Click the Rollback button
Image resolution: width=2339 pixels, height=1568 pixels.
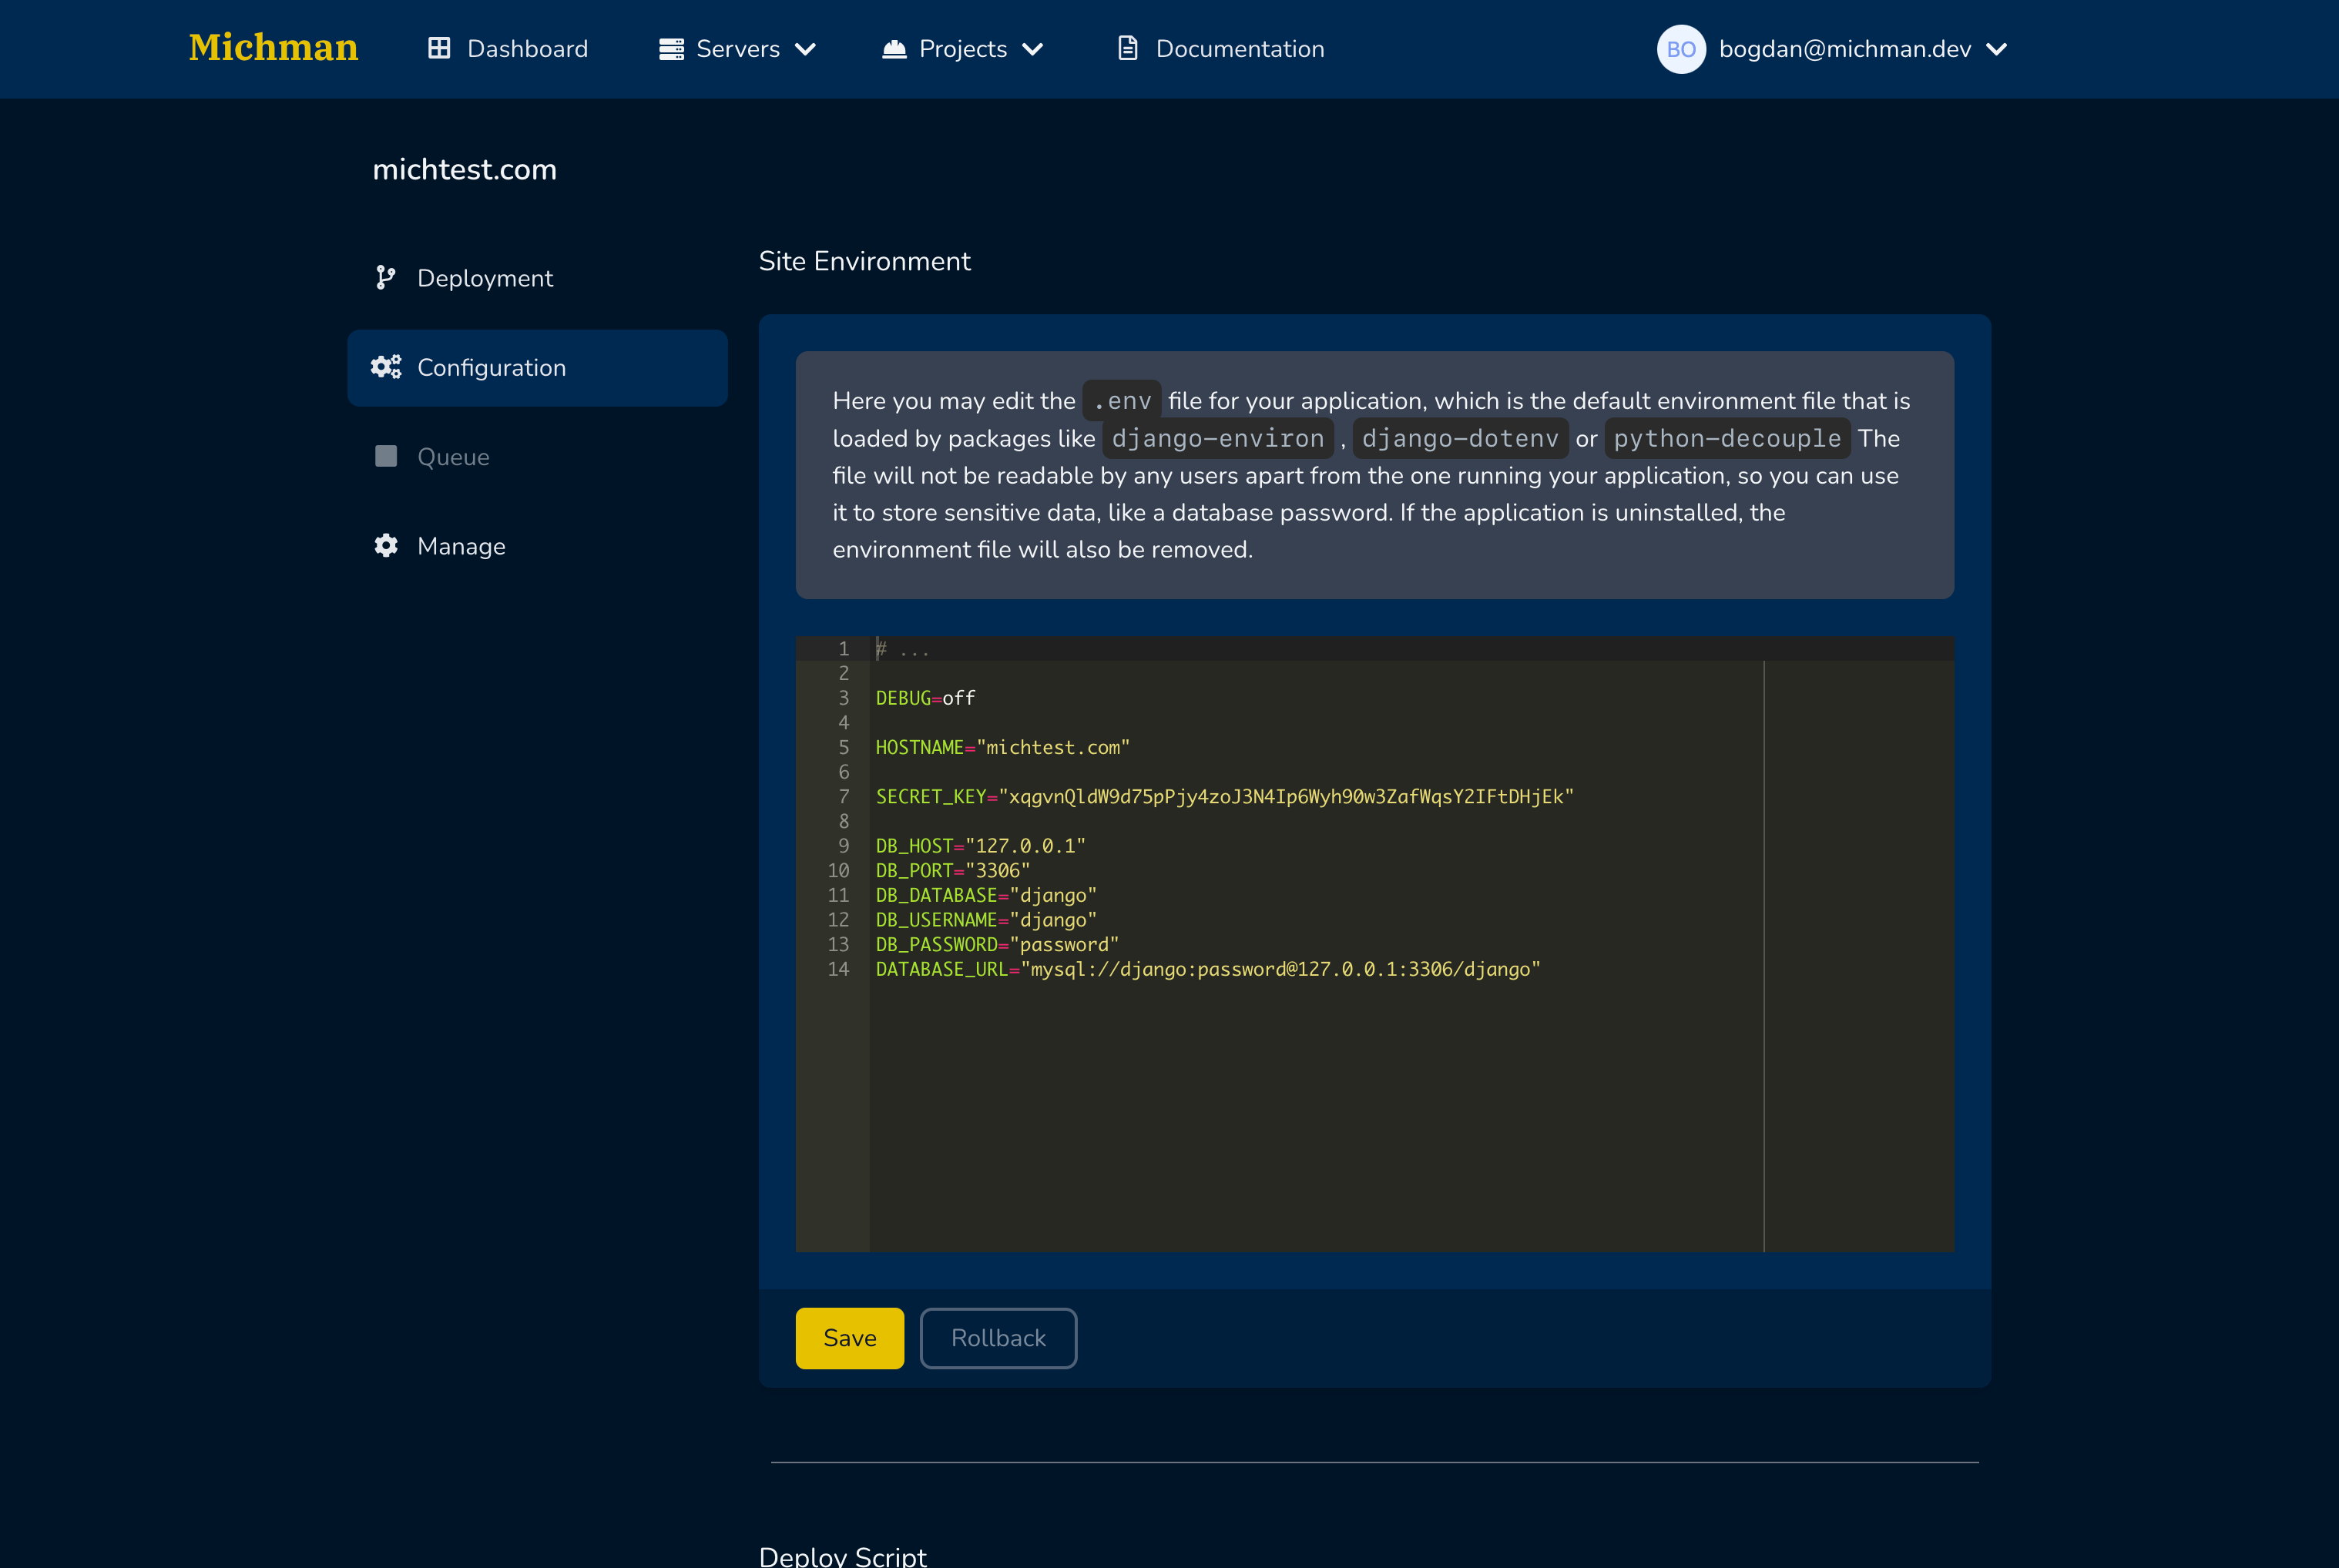998,1338
